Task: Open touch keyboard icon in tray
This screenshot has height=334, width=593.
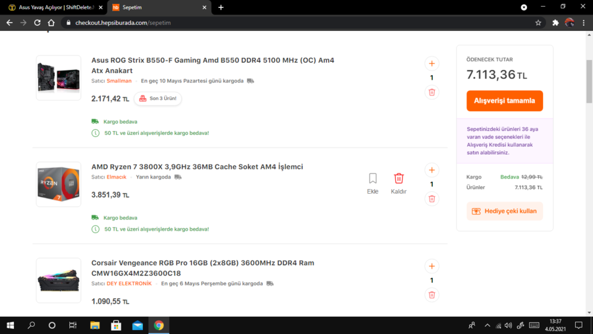Action: [x=534, y=325]
